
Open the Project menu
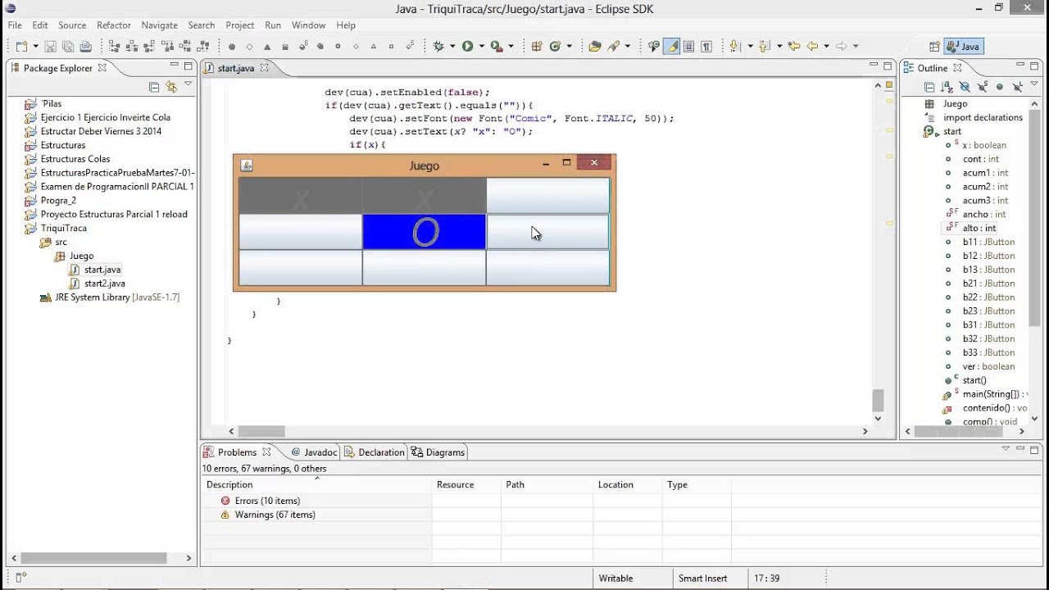240,25
